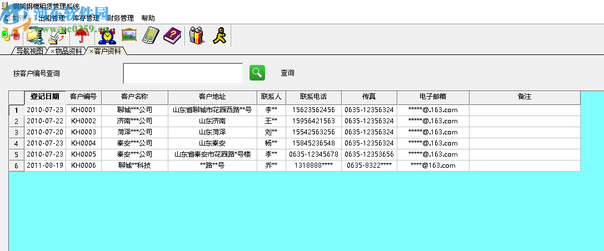Viewport: 604px width, 251px height.
Task: Click the handheld PDA toolbar icon
Action: tap(150, 36)
